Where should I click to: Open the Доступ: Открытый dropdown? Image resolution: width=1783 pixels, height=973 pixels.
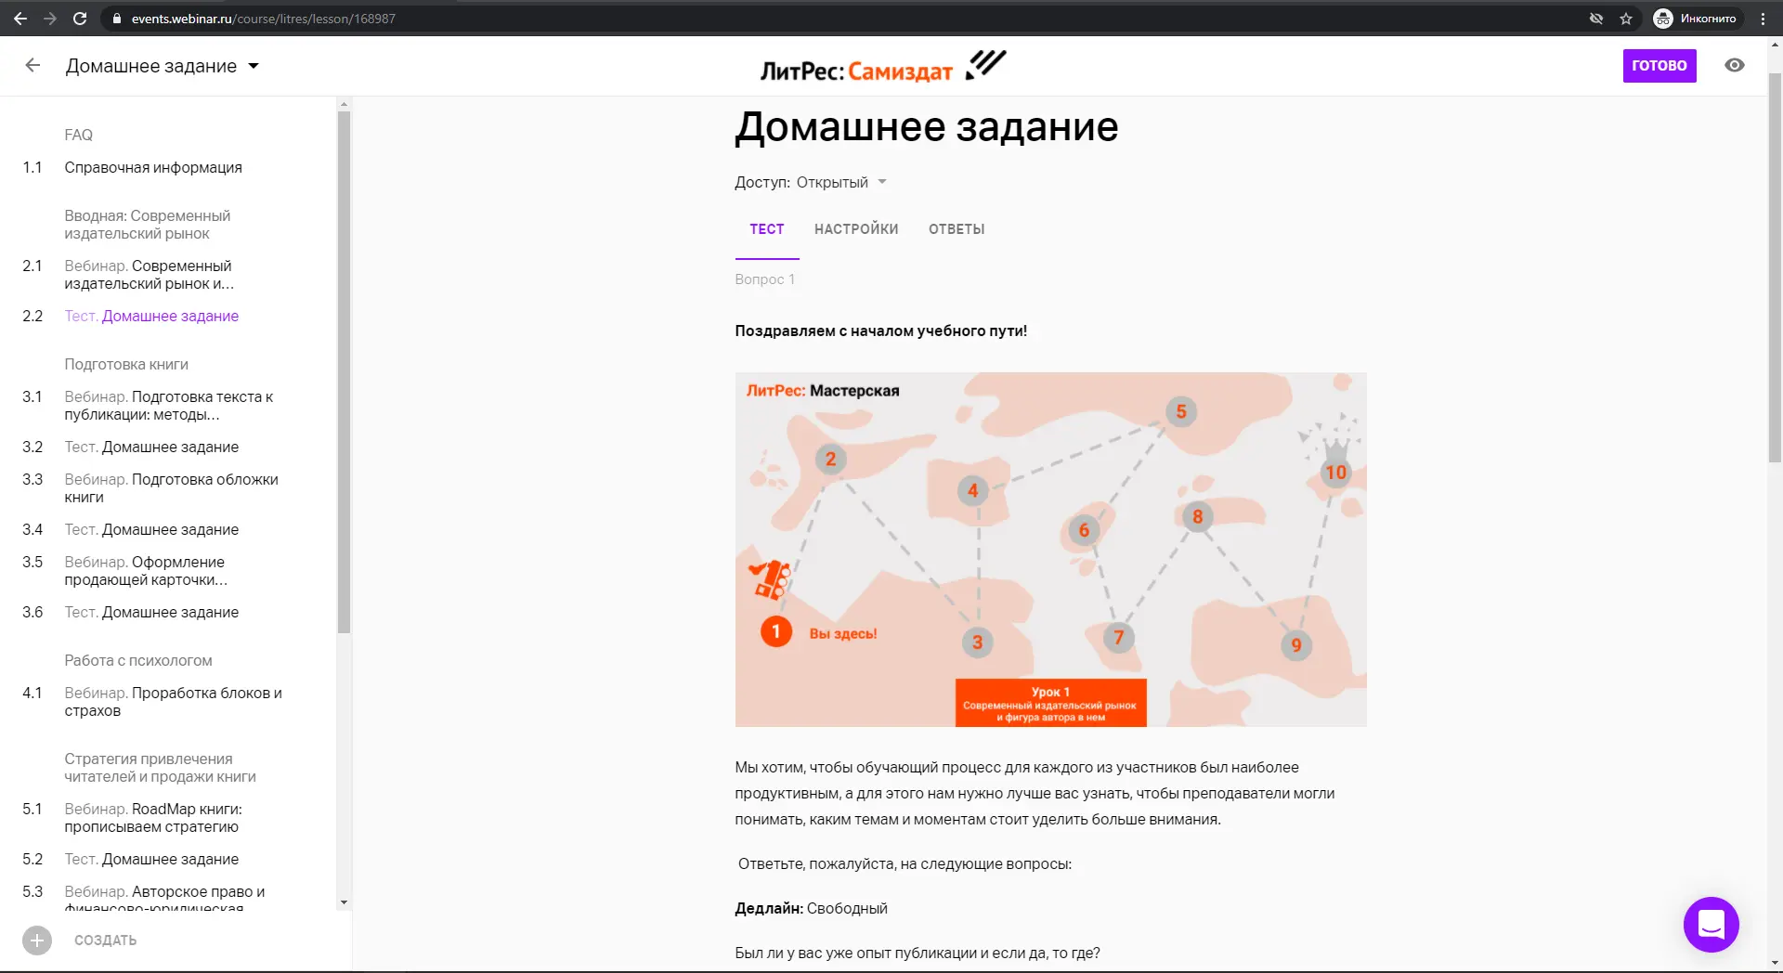[x=881, y=182]
